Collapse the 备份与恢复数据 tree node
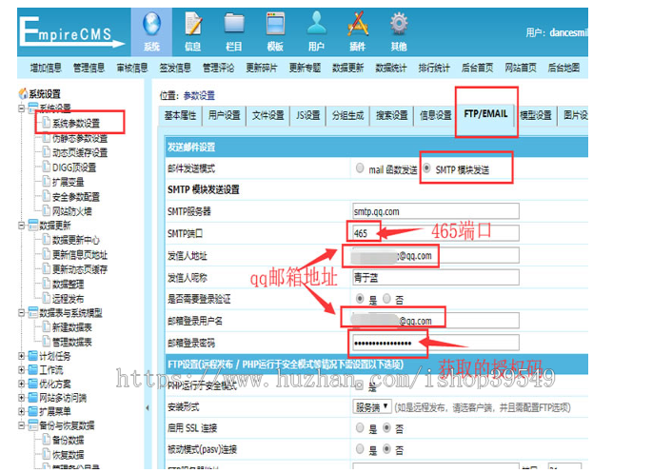672x473 pixels. pyautogui.click(x=22, y=425)
